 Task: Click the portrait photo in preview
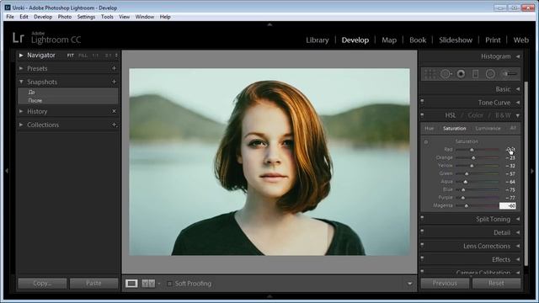[x=269, y=162]
